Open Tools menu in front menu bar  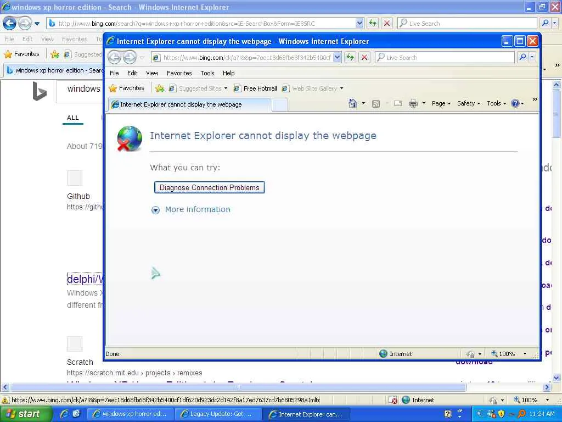207,73
